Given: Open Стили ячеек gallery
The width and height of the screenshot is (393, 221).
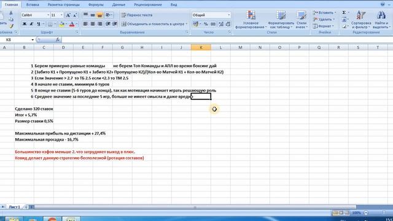Looking at the screenshot, I should coord(302,20).
